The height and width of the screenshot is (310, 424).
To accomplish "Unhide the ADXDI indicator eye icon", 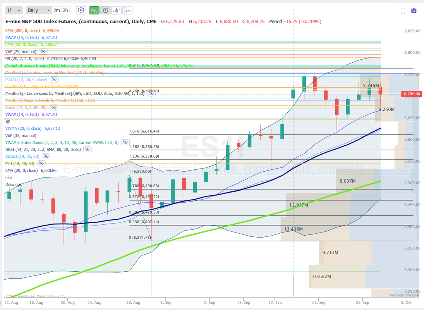I will click(46, 156).
